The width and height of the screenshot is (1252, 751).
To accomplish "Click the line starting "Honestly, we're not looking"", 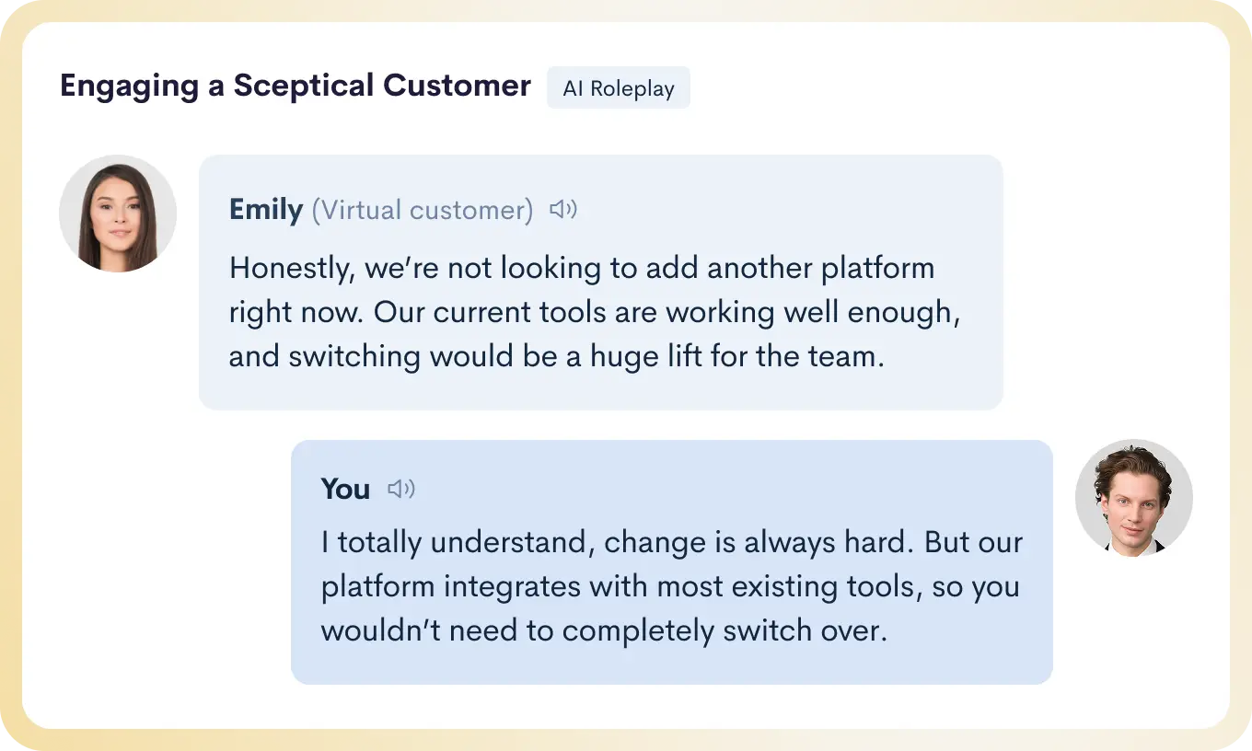I will [x=582, y=268].
